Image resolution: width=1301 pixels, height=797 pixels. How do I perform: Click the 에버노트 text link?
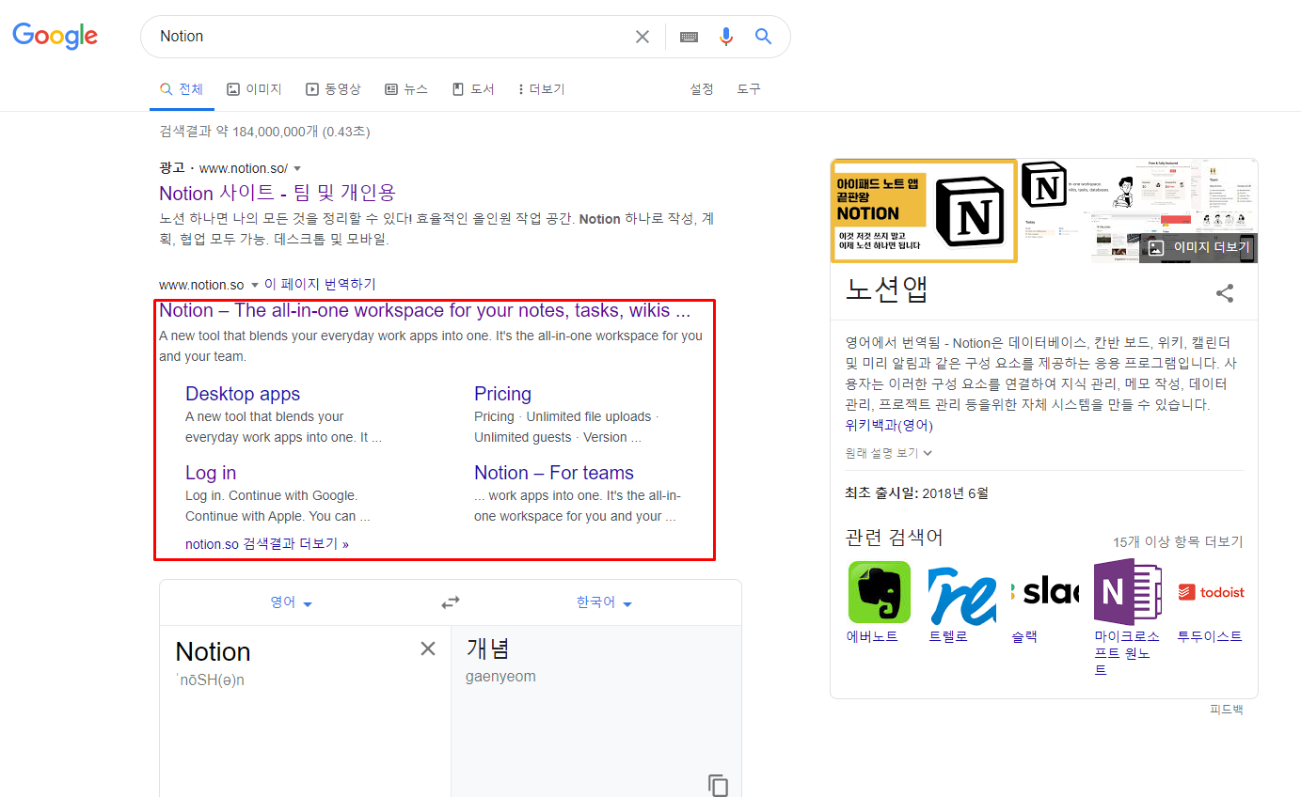pos(873,636)
